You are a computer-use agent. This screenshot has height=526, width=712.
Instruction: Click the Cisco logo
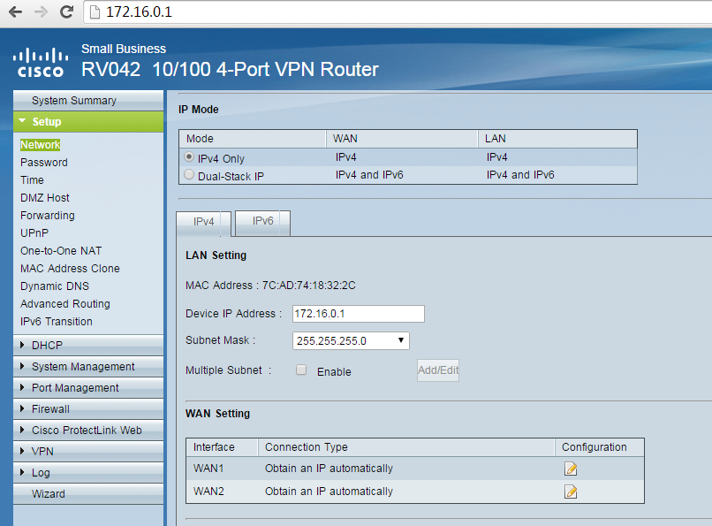tap(39, 63)
